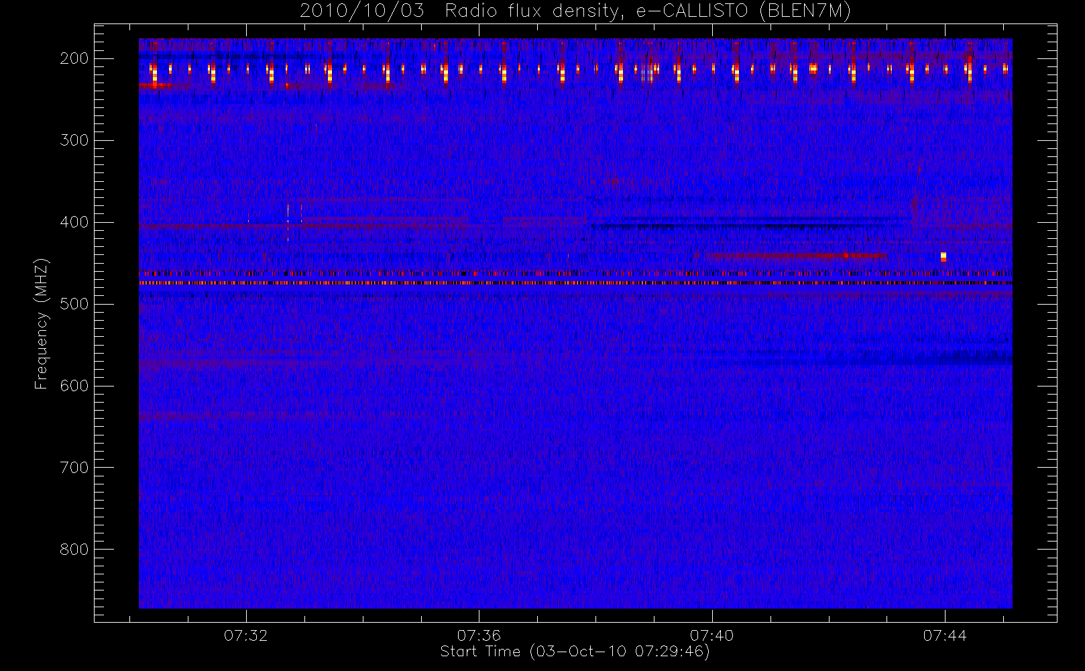The height and width of the screenshot is (671, 1085).
Task: Select the 'Frequency (MHZ)' axis label
Action: (x=42, y=324)
